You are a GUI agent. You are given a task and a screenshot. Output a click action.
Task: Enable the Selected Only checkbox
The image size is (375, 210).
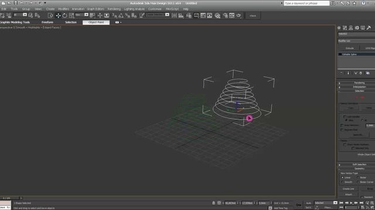pyautogui.click(x=353, y=148)
